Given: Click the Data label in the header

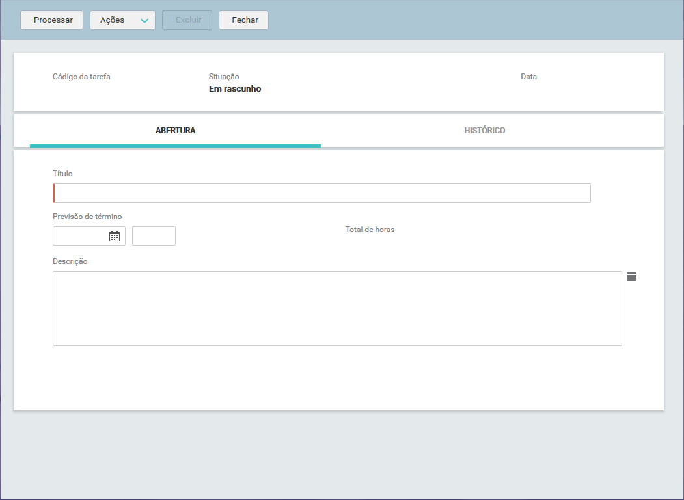Looking at the screenshot, I should point(528,77).
